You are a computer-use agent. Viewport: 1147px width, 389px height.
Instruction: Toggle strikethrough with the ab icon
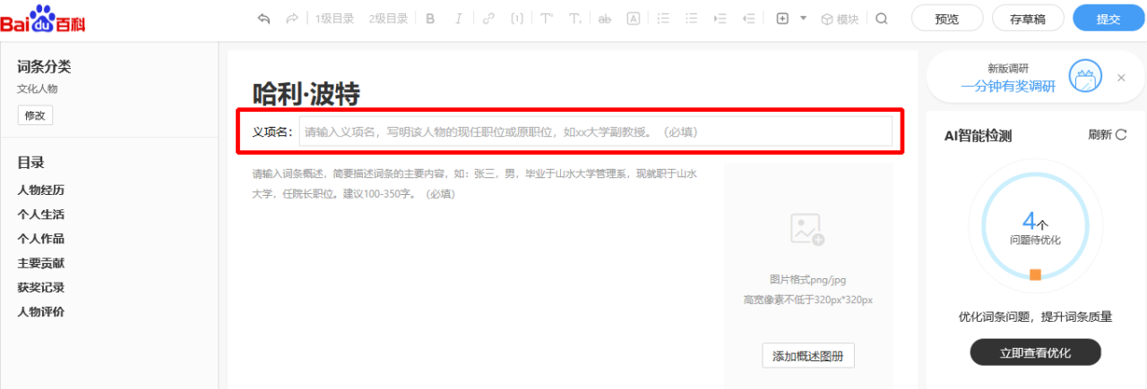tap(605, 19)
